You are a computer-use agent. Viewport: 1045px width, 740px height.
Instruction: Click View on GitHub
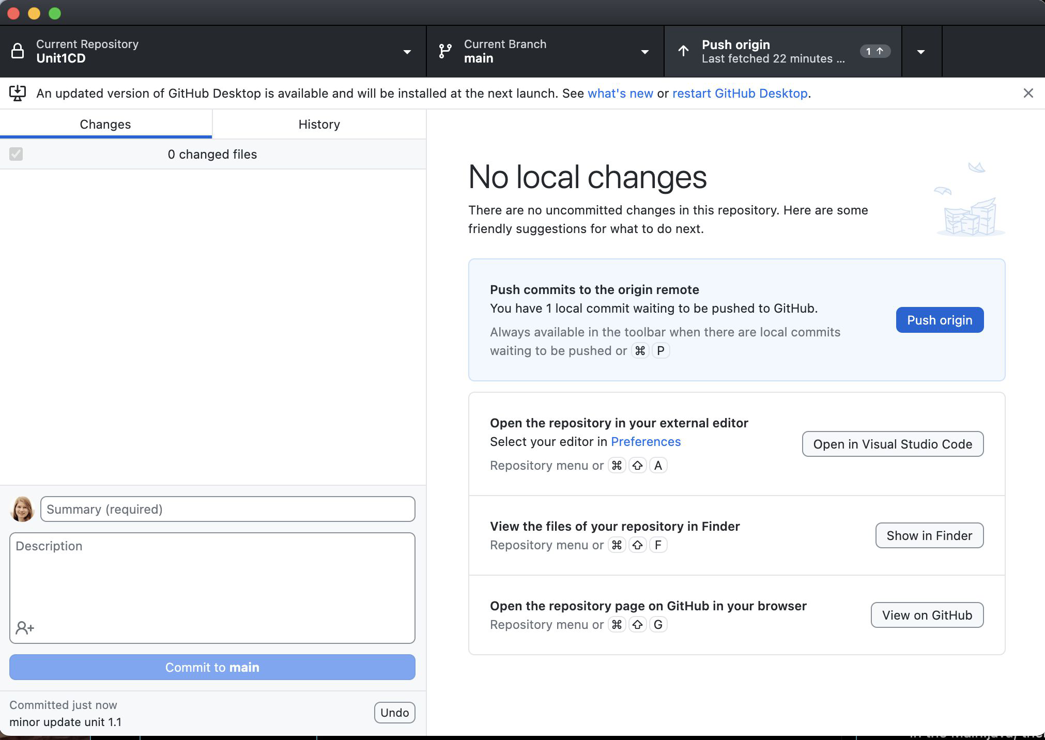pos(926,615)
